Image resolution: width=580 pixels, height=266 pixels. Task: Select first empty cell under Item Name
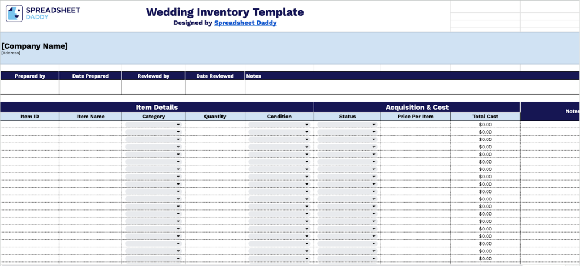90,125
